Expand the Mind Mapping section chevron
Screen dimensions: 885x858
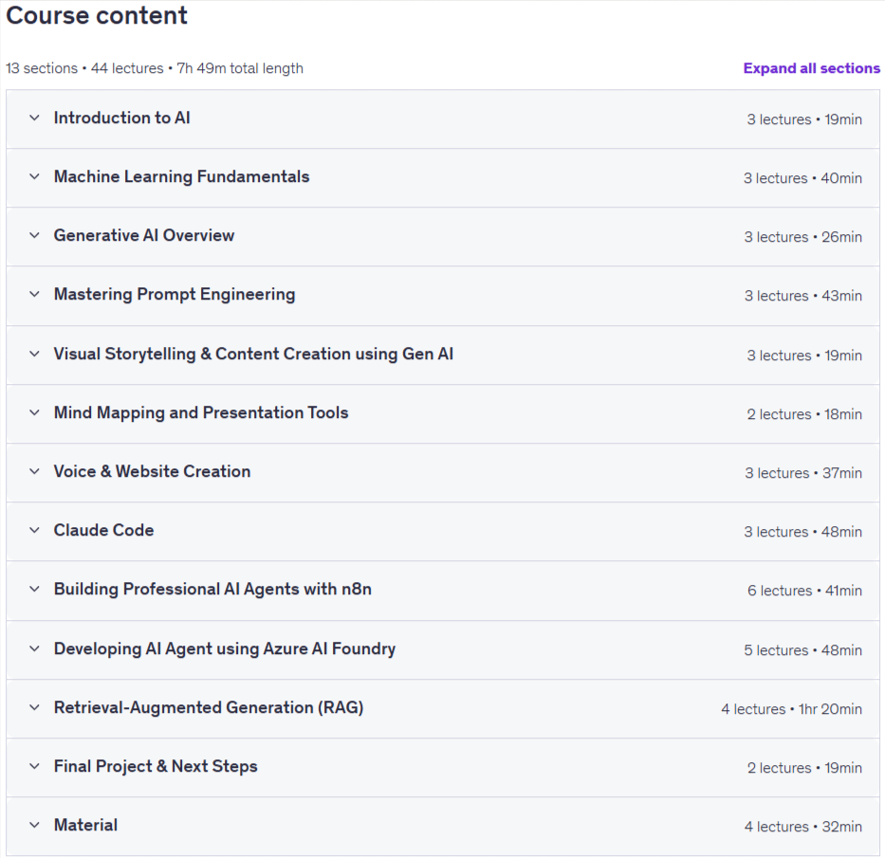[x=34, y=412]
